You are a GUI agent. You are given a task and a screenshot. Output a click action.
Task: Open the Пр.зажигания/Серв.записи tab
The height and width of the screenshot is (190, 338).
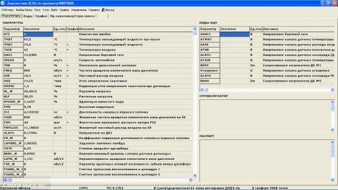point(72,16)
